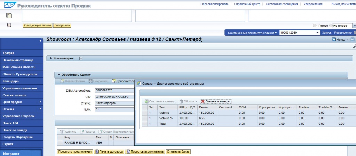Select the Готово radio button
This screenshot has width=356, height=156.
click(315, 26)
